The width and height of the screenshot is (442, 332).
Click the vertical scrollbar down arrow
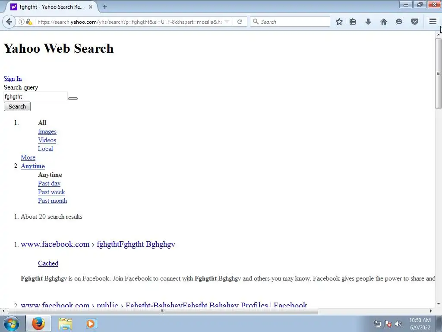pyautogui.click(x=439, y=304)
